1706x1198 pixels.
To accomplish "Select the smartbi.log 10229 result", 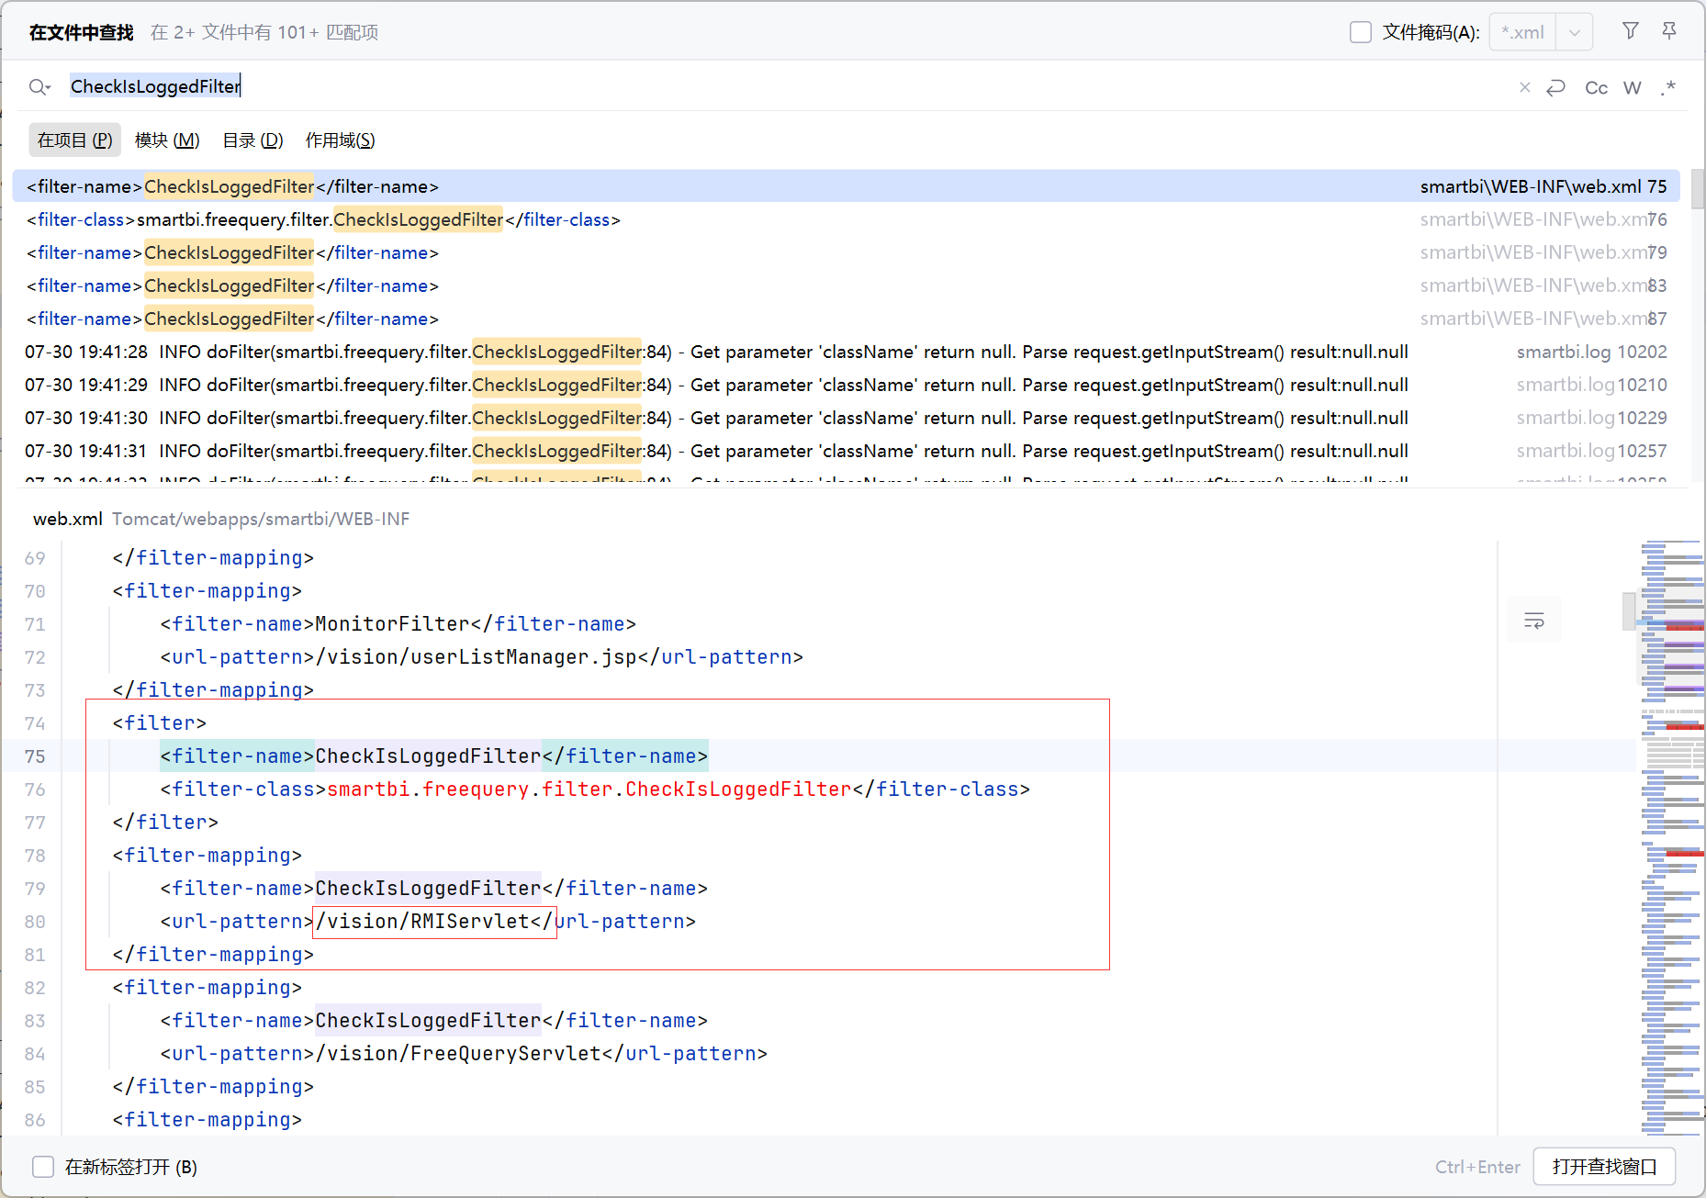I will coord(846,418).
